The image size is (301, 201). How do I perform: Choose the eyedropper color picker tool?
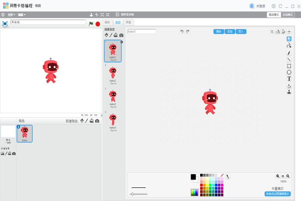(x=228, y=176)
